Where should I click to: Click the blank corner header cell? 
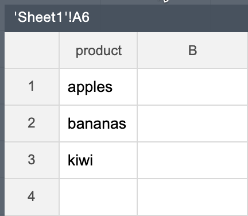point(32,50)
